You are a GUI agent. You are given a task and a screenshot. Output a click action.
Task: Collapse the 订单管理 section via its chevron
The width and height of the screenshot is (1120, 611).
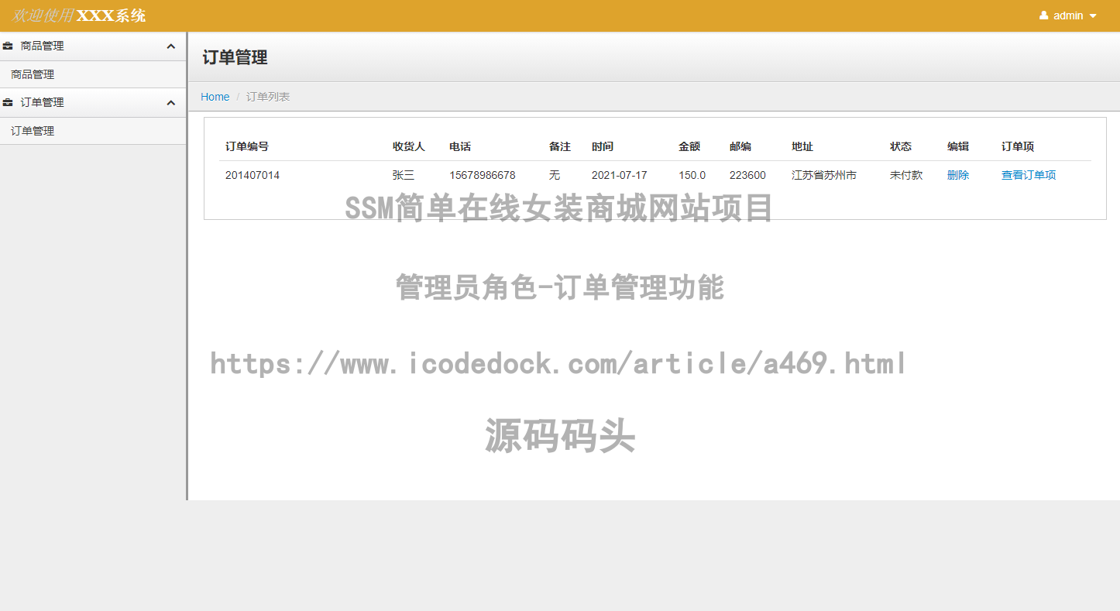point(170,102)
